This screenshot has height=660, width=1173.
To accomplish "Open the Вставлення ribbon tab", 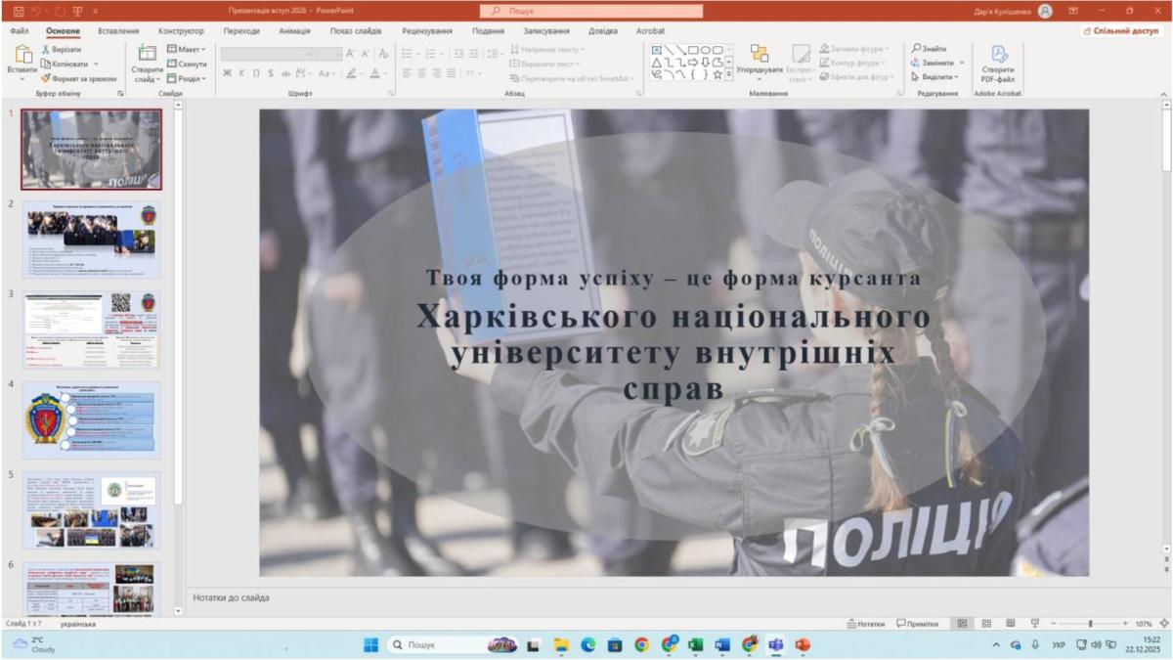I will click(118, 31).
